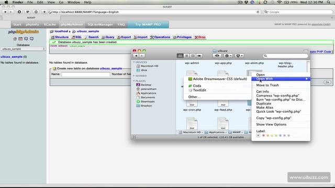Click the Go button
Viewport: 335px width, 188px height.
(327, 82)
